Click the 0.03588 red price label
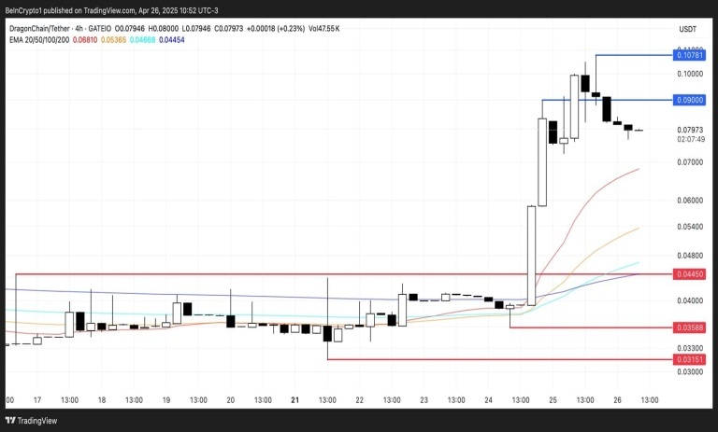The width and height of the screenshot is (718, 432). point(689,327)
